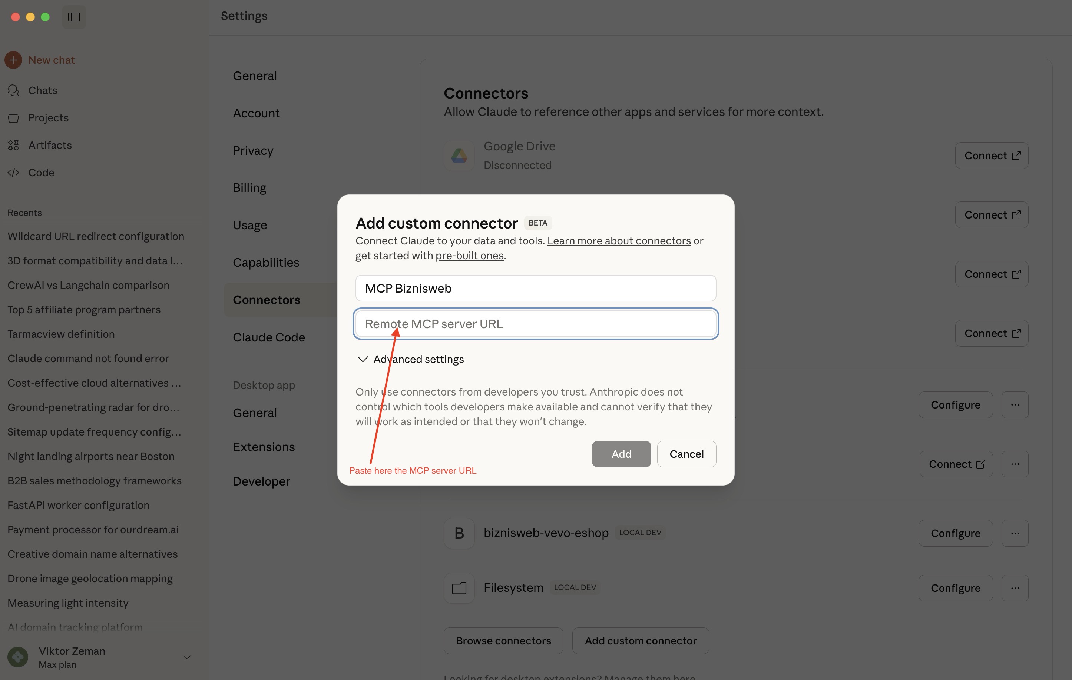1072x680 pixels.
Task: Click the Filesystem connector icon
Action: [459, 587]
